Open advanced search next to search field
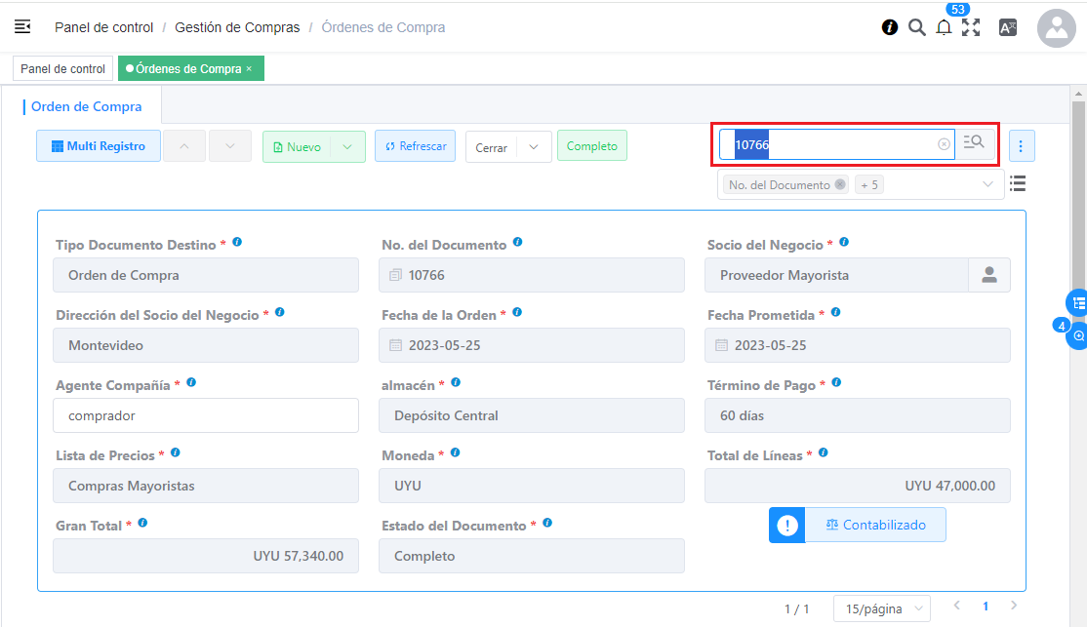The image size is (1087, 627). click(x=975, y=144)
